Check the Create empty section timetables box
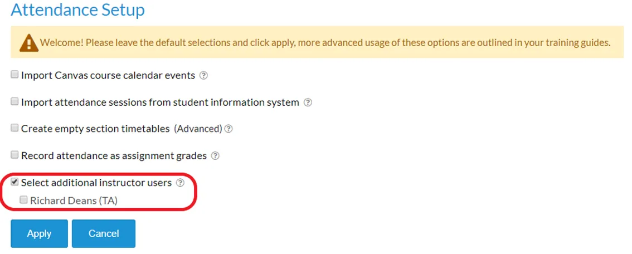 click(14, 128)
